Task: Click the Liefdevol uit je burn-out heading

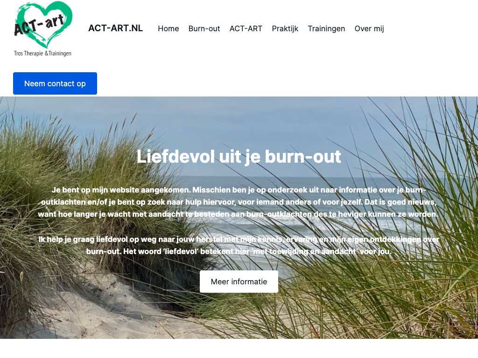Action: (239, 157)
